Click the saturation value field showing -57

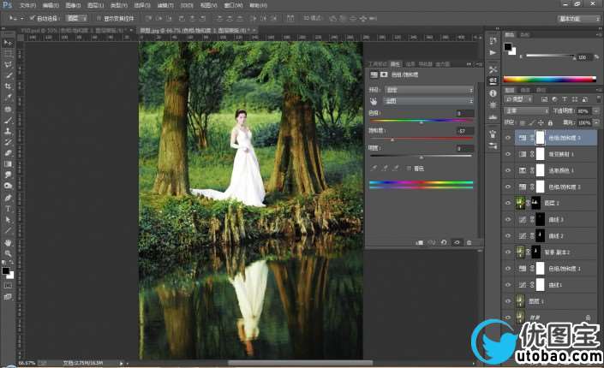pos(465,131)
